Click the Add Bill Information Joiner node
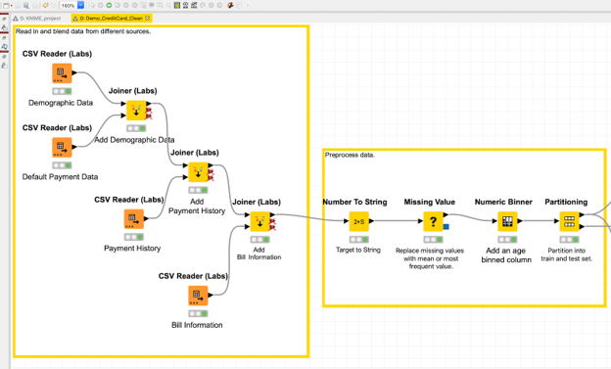Image resolution: width=611 pixels, height=369 pixels. click(x=259, y=221)
